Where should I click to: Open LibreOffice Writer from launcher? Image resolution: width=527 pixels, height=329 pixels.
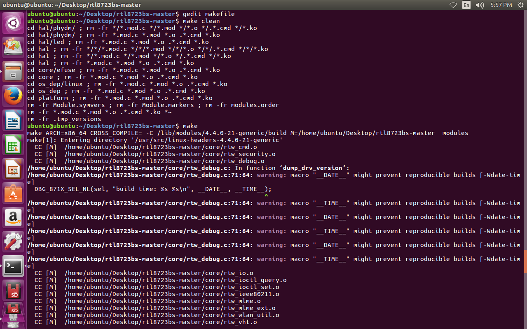click(14, 120)
